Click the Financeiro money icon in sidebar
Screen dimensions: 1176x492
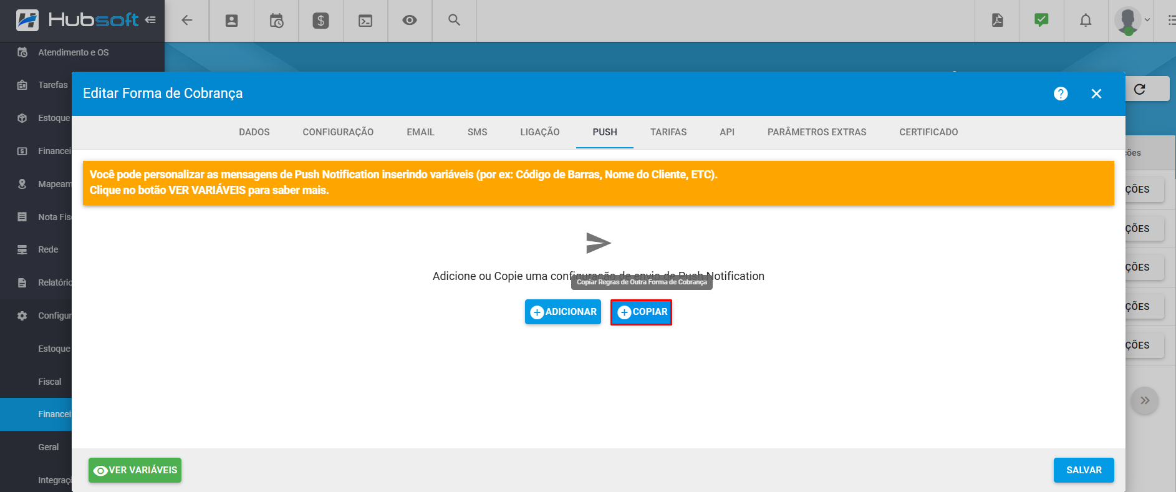pyautogui.click(x=22, y=151)
